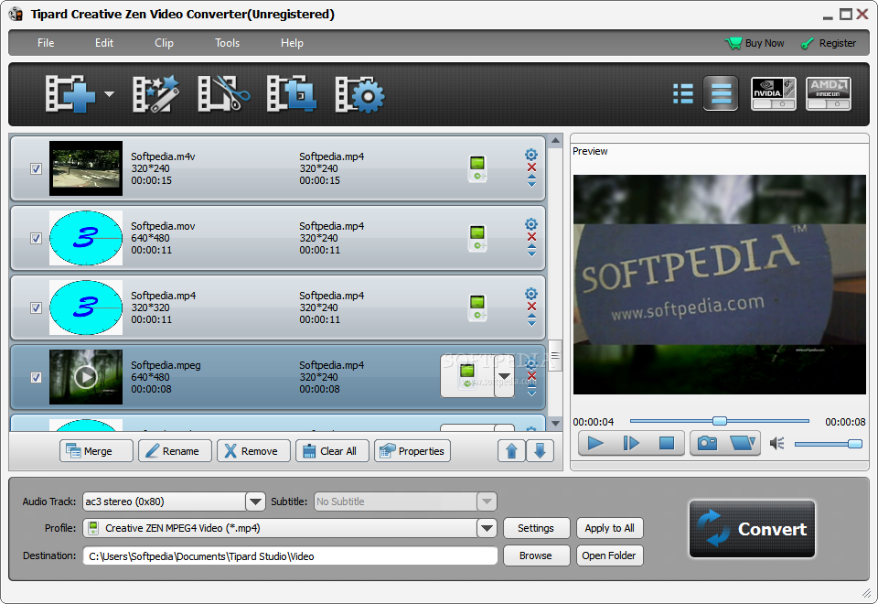Click the Add Video toolbar icon
This screenshot has width=878, height=604.
(x=70, y=94)
